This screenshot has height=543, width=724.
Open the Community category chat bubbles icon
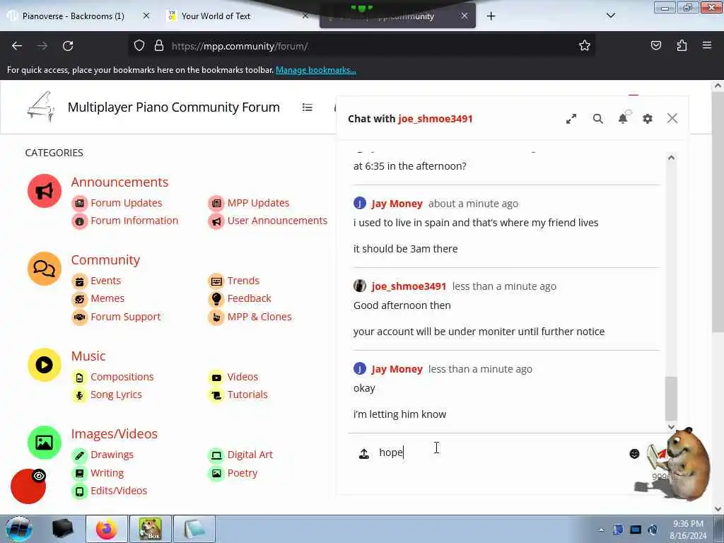coord(45,269)
